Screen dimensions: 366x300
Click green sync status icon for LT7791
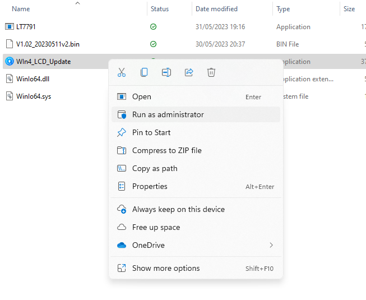(x=154, y=26)
